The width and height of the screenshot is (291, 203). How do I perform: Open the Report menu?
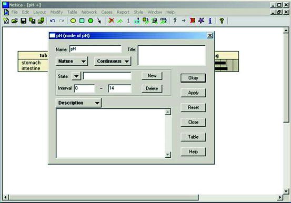click(x=123, y=12)
